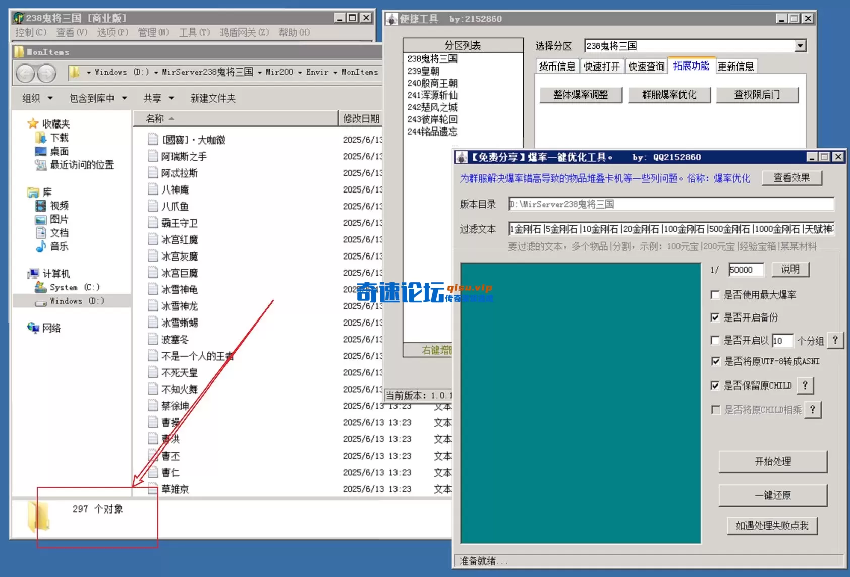
Task: Open the 查看(V) menu
Action: [71, 32]
